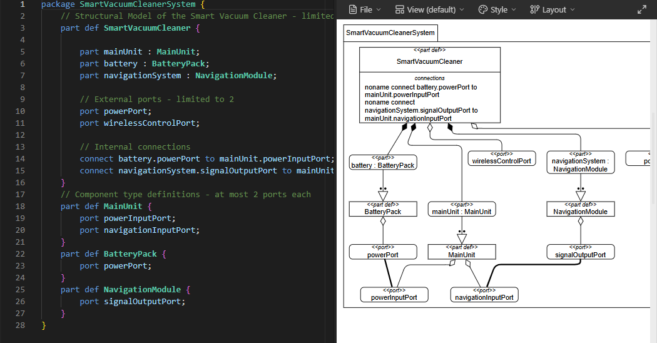657x343 pixels.
Task: Open the View (default) dropdown chevron
Action: coord(462,10)
